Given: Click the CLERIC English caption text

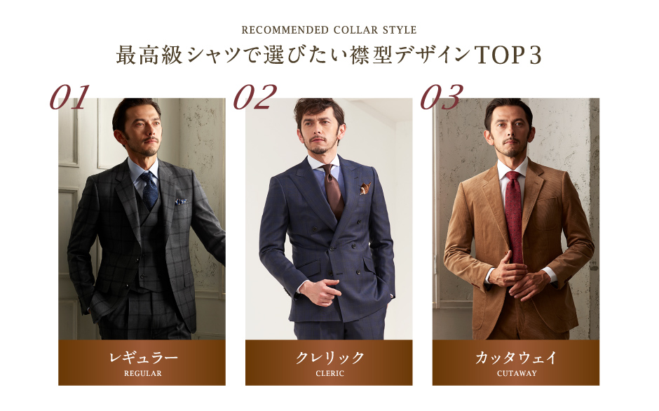Looking at the screenshot, I should point(329,373).
